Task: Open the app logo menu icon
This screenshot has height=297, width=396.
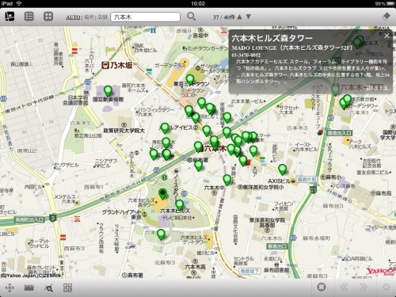Action: 10,17
